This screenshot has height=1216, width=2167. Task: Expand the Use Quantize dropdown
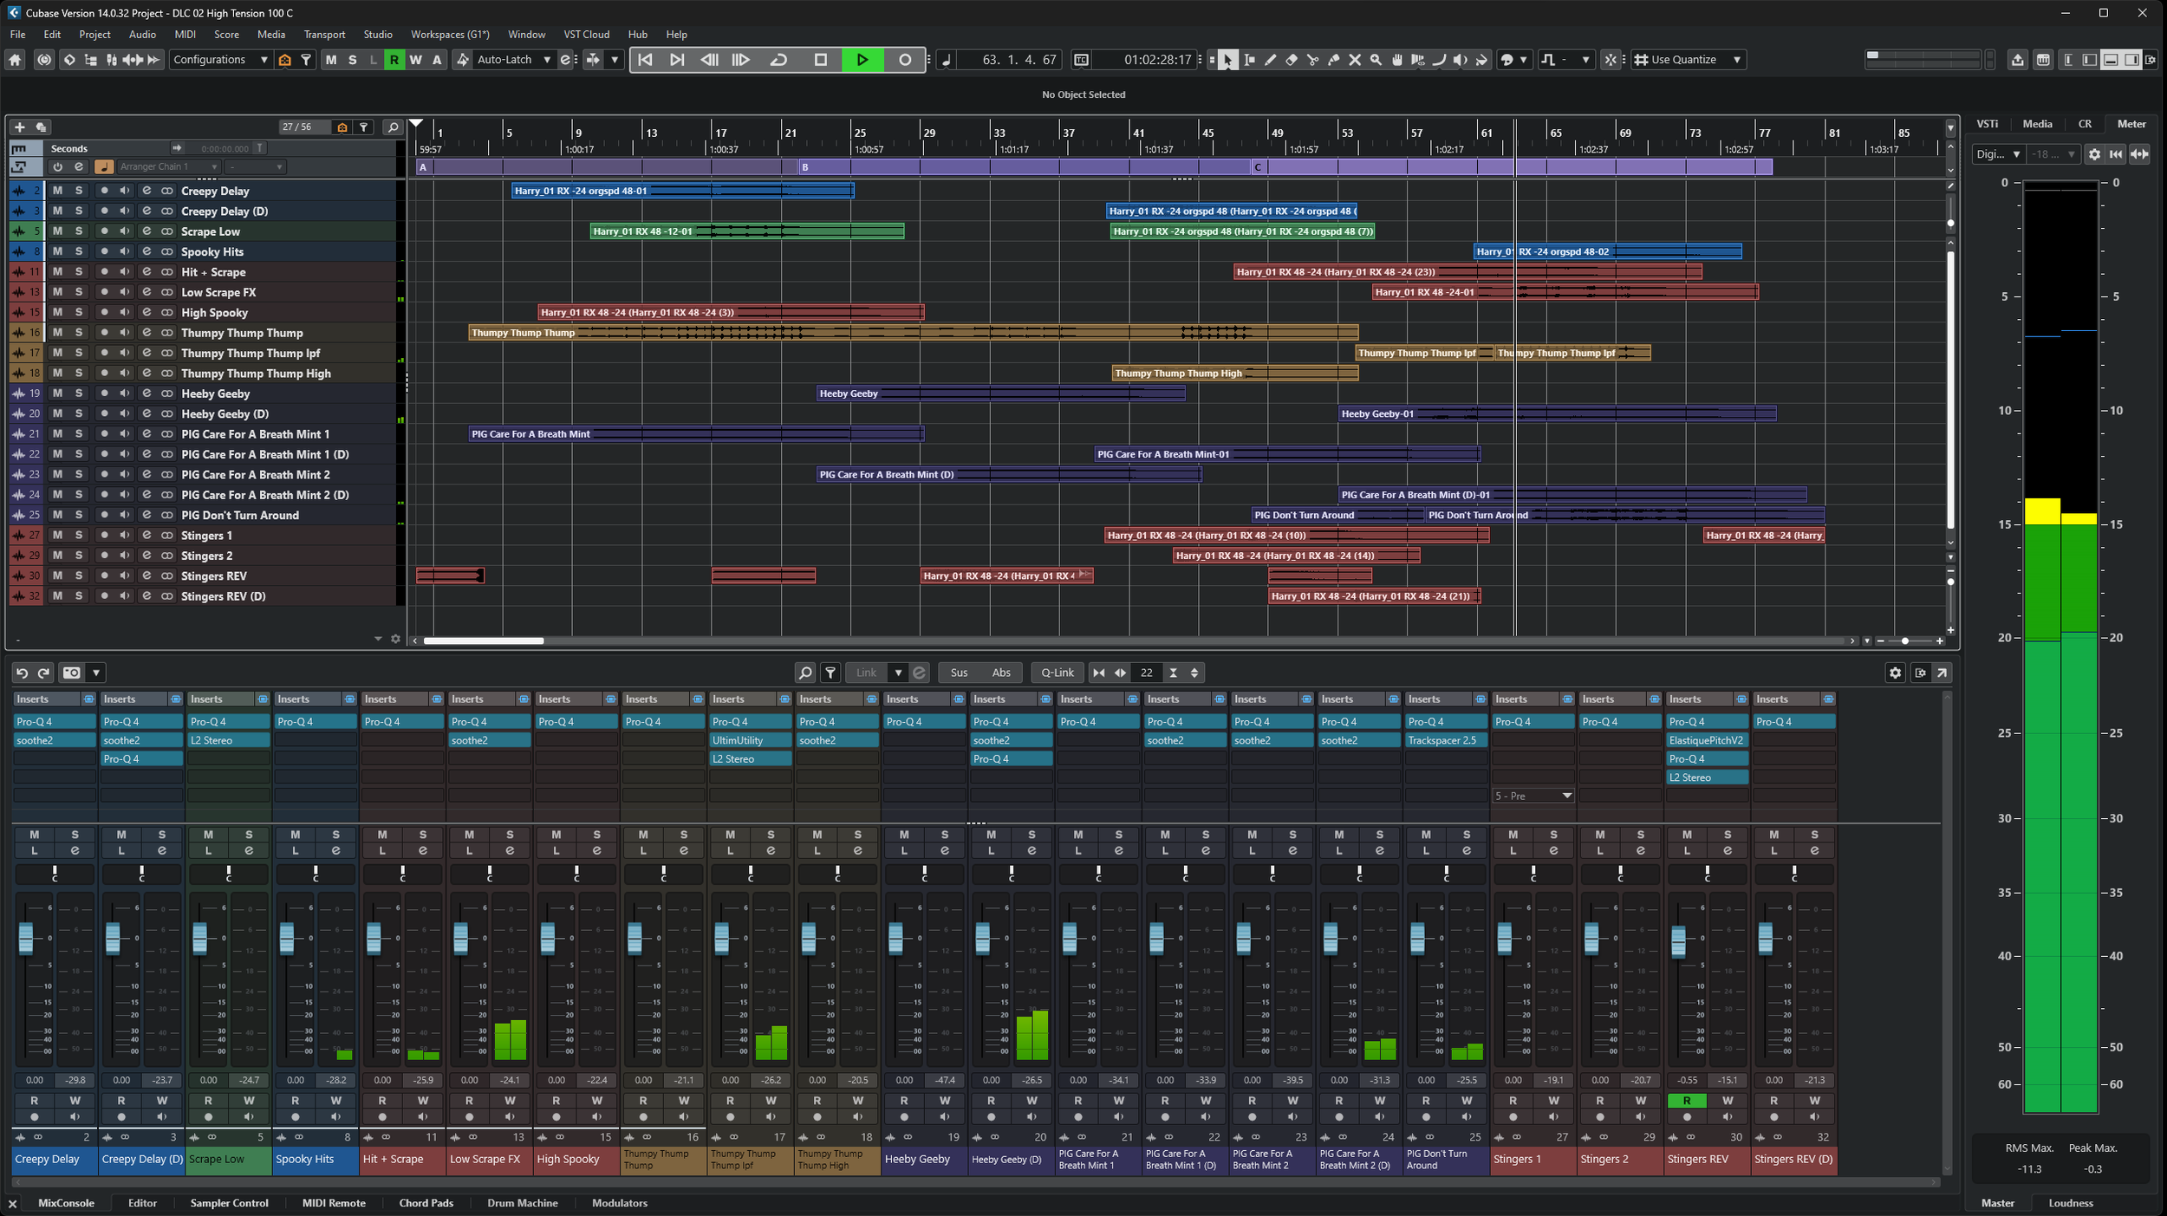click(1736, 60)
